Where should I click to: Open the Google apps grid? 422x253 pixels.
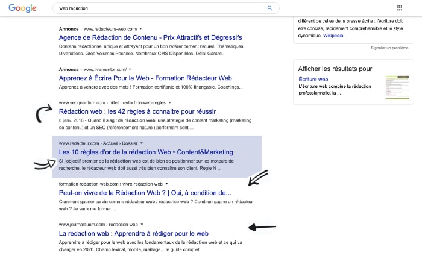coord(399,8)
